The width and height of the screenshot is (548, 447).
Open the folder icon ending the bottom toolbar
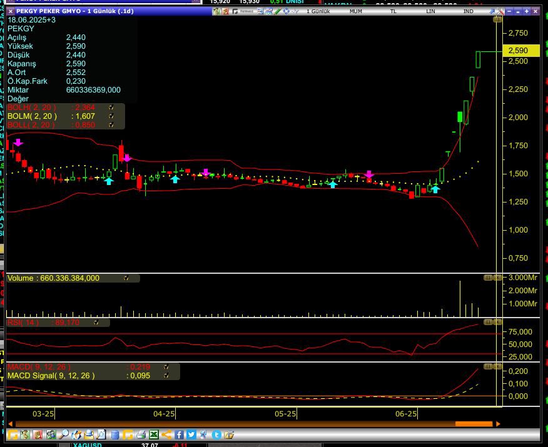[x=229, y=434]
